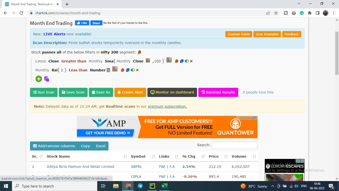Image resolution: width=339 pixels, height=191 pixels.
Task: Change 'Sma' indicator function
Action: (109, 61)
